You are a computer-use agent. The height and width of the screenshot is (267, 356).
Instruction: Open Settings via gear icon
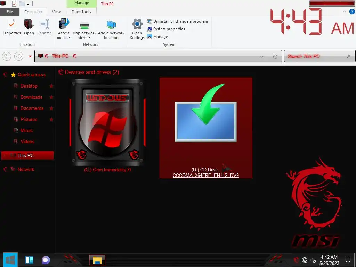137,29
